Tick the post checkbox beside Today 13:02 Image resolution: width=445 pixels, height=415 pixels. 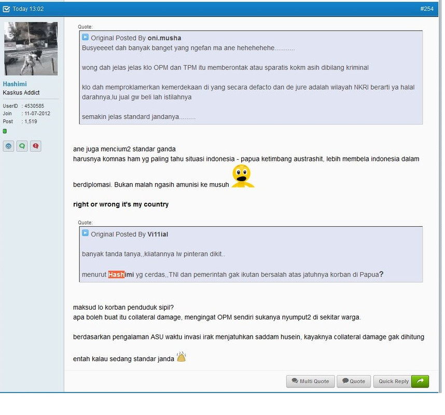(6, 9)
